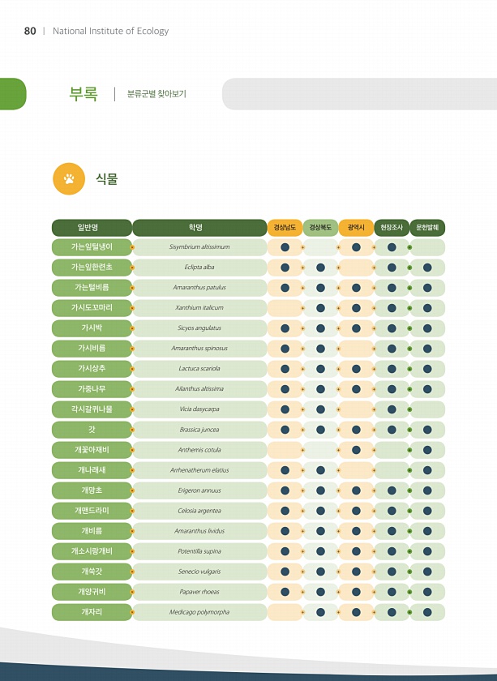Click the 일반명 column header
This screenshot has height=681, width=497.
pos(92,228)
